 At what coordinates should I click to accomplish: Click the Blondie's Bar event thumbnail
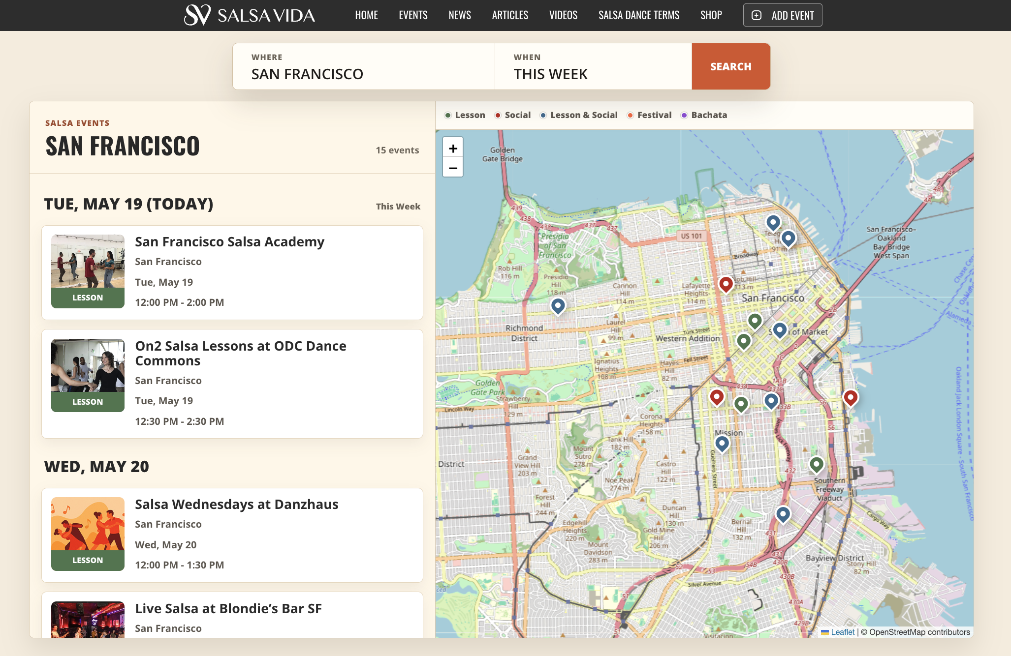point(88,620)
